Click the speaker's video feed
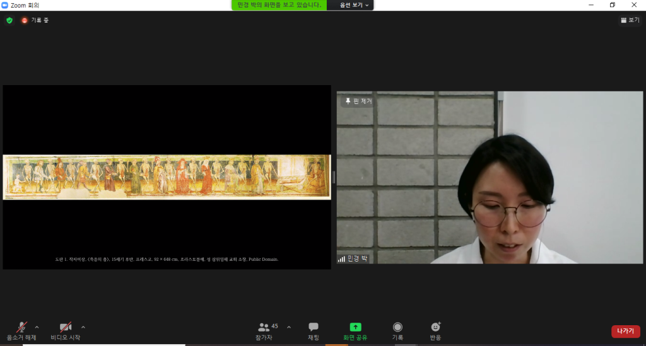 (490, 177)
